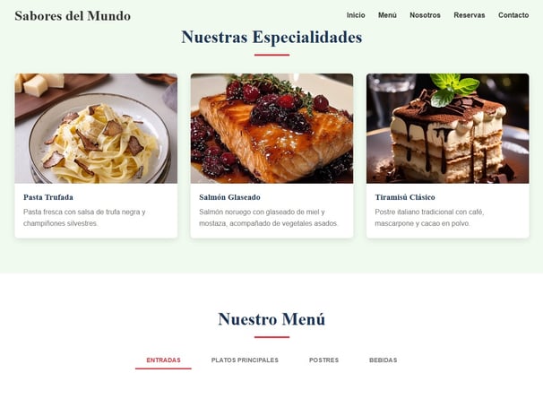This screenshot has height=416, width=543.
Task: Select Reservas in the top navigation
Action: (x=470, y=15)
